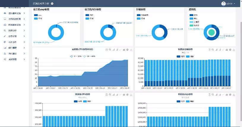Screen dimensions: 242x127
Task: Click the cloud icon beside 虚拟基础设施
Action: pyautogui.click(x=5, y=13)
